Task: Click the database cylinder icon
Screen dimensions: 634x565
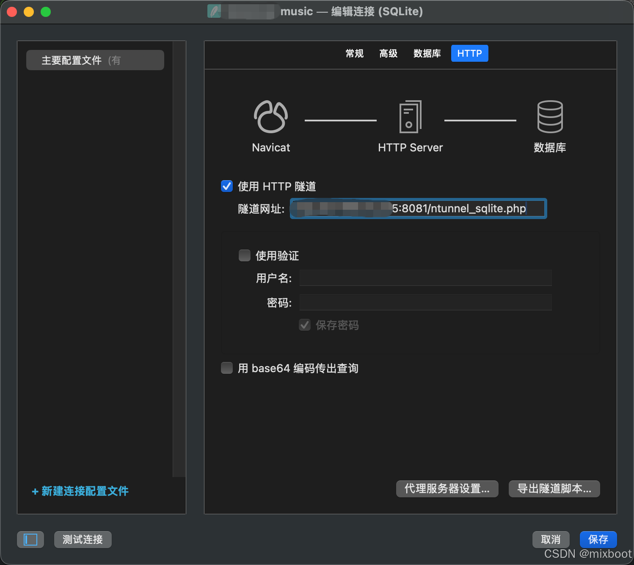Action: [550, 117]
